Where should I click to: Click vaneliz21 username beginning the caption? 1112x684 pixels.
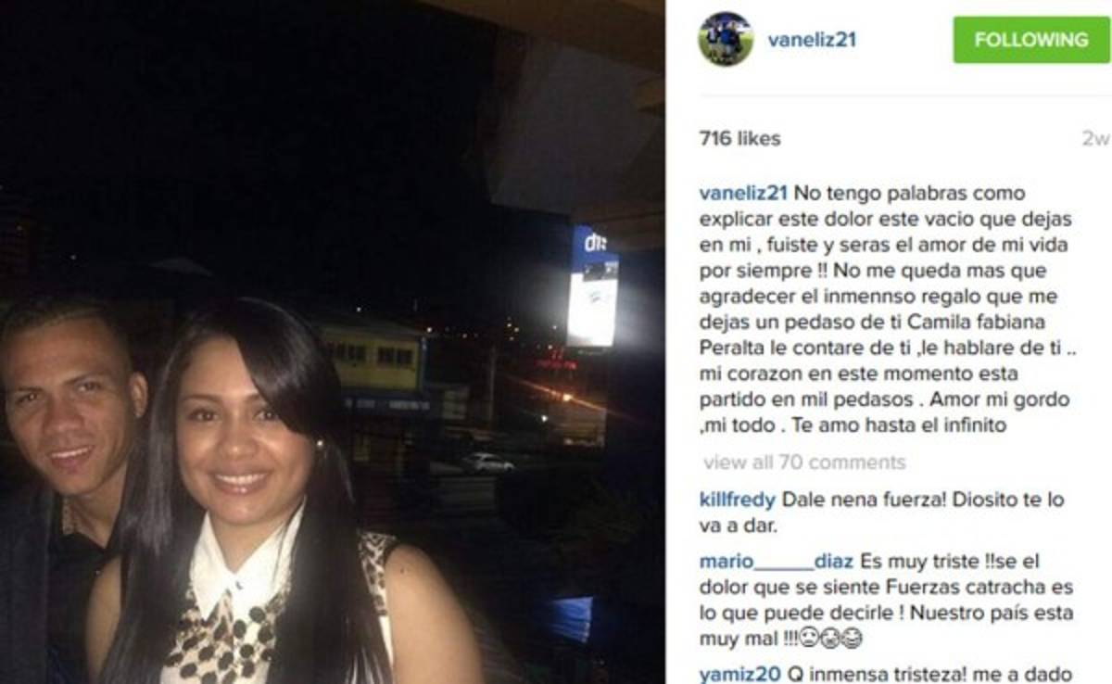point(743,193)
